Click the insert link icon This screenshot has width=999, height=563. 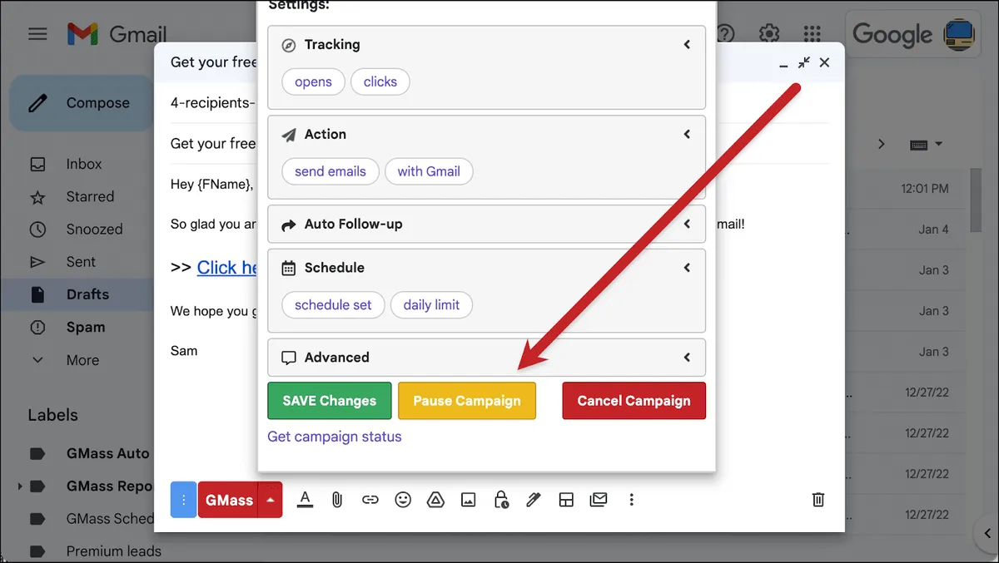click(370, 500)
